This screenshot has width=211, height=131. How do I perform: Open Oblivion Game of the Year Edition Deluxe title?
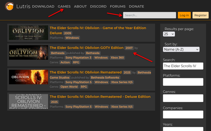(98, 30)
